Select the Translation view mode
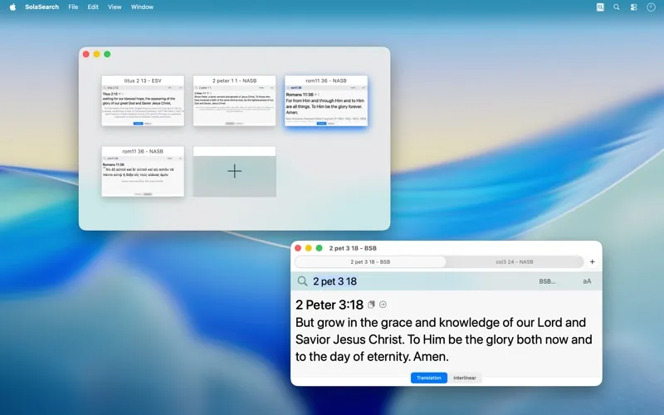 point(428,378)
